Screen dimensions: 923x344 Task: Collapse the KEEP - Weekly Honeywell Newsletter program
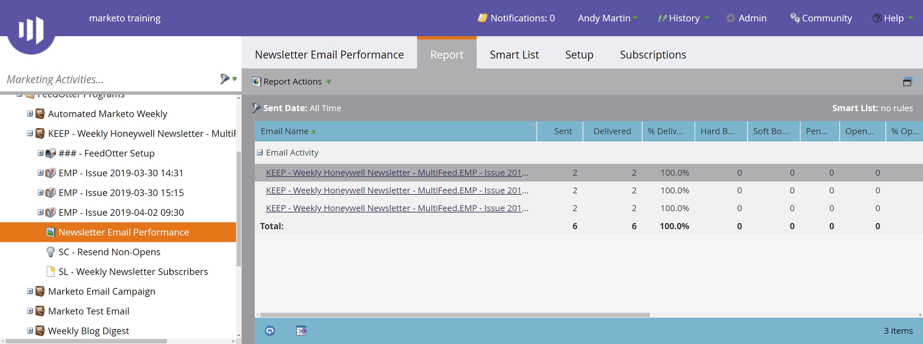pyautogui.click(x=30, y=133)
